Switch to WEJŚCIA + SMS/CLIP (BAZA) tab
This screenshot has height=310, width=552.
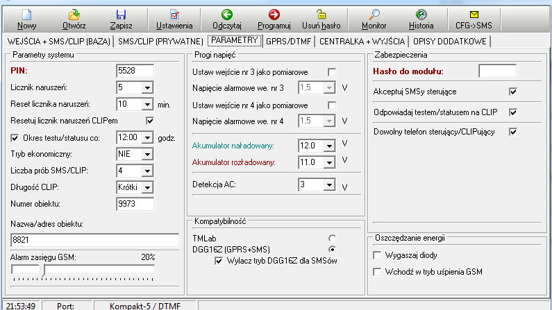pyautogui.click(x=59, y=42)
